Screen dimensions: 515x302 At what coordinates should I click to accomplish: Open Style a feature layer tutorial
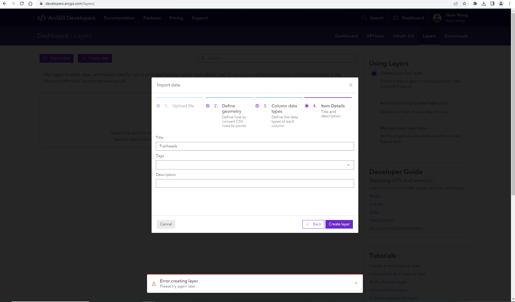tap(388, 290)
